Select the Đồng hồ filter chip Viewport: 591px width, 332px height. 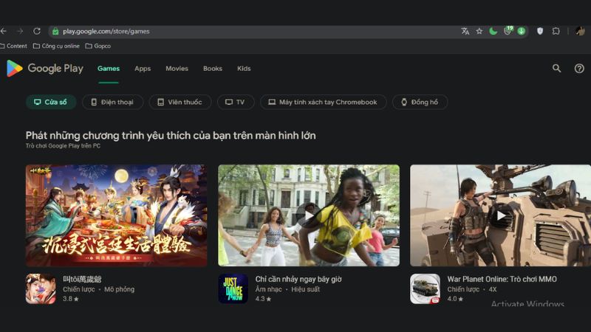click(x=420, y=102)
